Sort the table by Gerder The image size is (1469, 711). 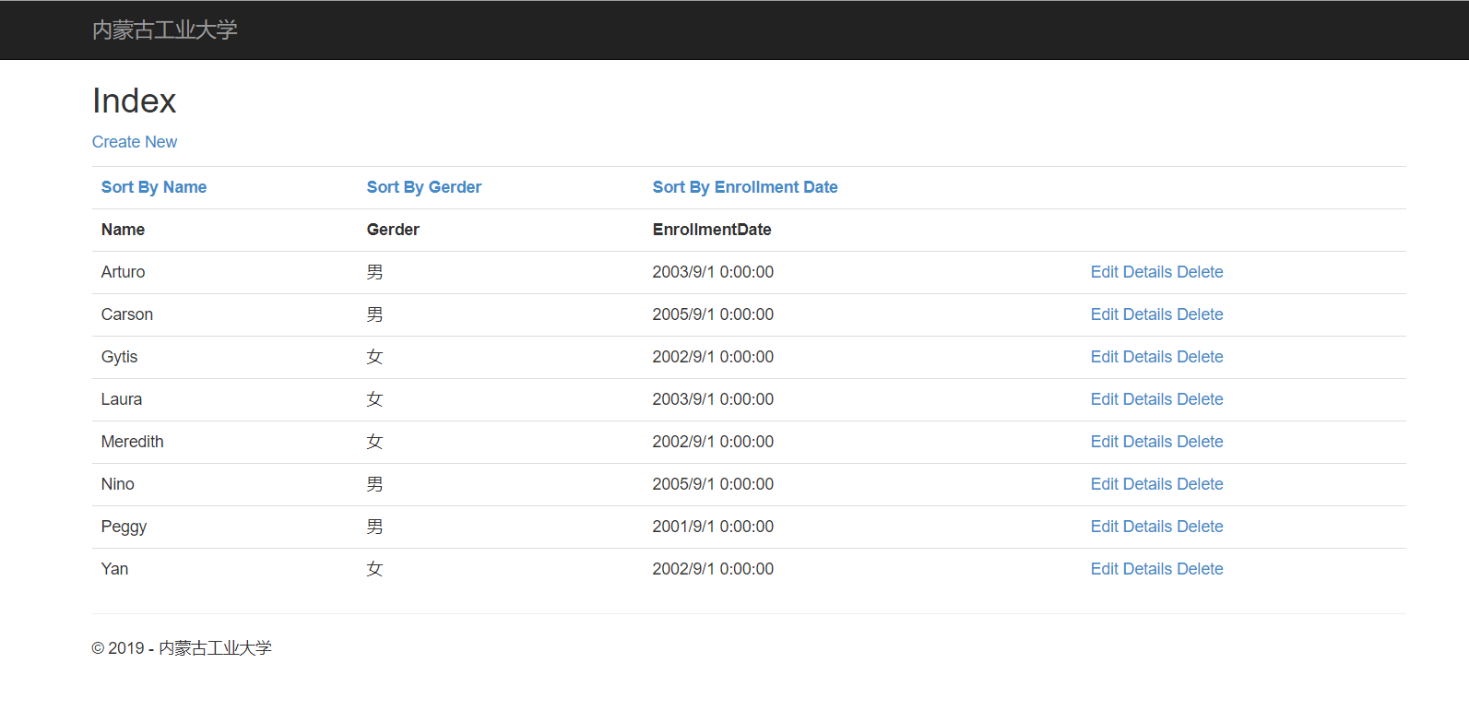coord(424,187)
